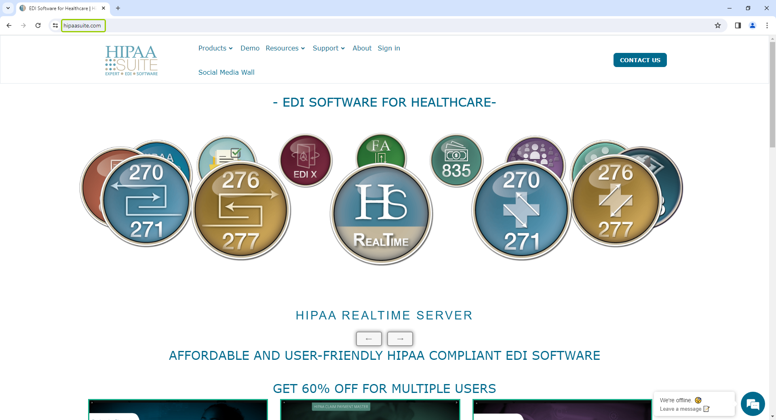
Task: Reload the page
Action: click(x=38, y=25)
